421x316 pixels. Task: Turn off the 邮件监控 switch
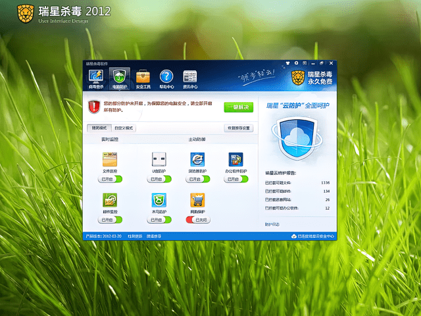(x=110, y=220)
